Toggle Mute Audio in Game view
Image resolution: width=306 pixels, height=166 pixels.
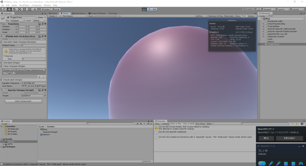tap(229, 16)
